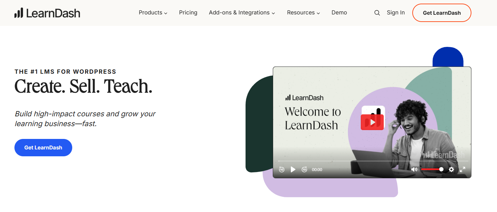497x212 pixels.
Task: Click the LearnDash logo in header
Action: [47, 13]
